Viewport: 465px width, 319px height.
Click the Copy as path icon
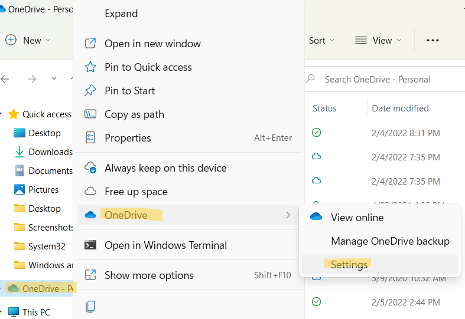90,114
